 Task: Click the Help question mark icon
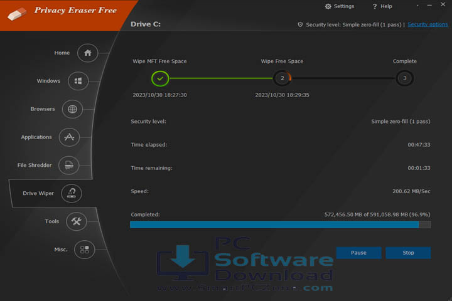click(x=374, y=6)
